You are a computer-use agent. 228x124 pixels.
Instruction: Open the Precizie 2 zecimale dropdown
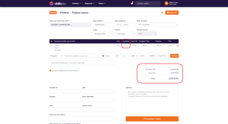coord(125,34)
